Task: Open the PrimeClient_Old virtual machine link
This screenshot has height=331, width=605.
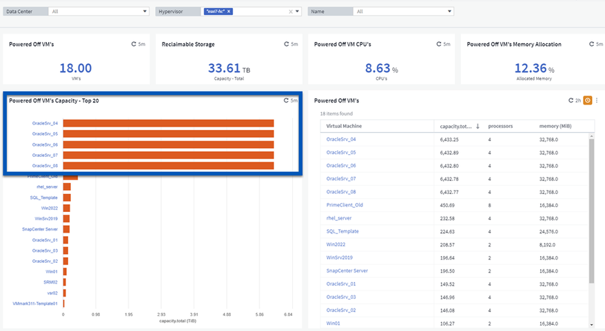Action: point(344,204)
